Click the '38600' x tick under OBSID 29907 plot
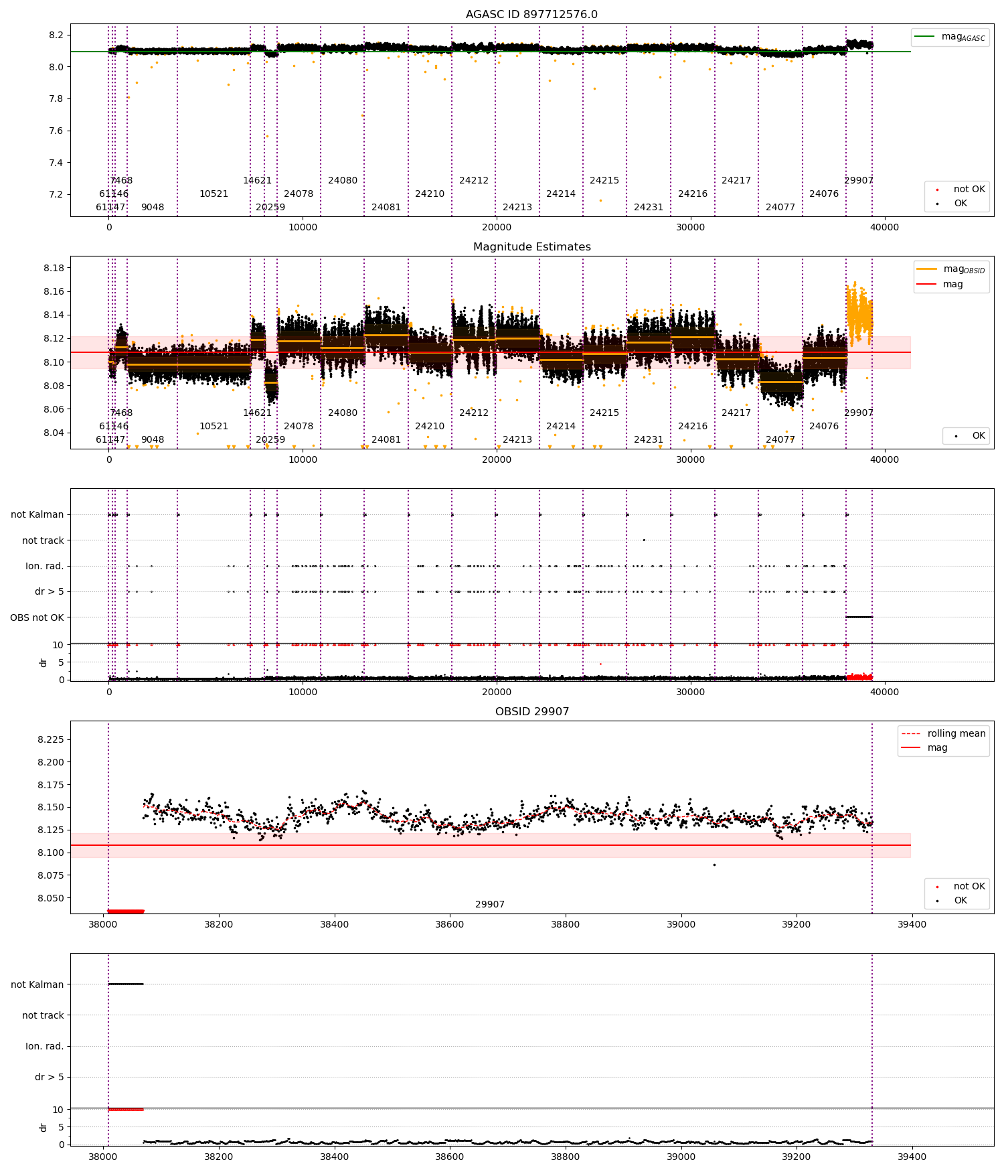This screenshot has height=1172, width=1004. pyautogui.click(x=450, y=925)
